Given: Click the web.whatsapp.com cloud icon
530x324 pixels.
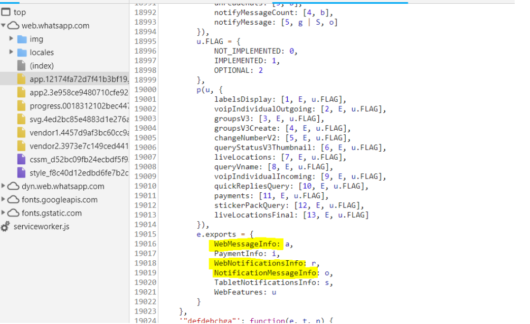Looking at the screenshot, I should pyautogui.click(x=13, y=26).
